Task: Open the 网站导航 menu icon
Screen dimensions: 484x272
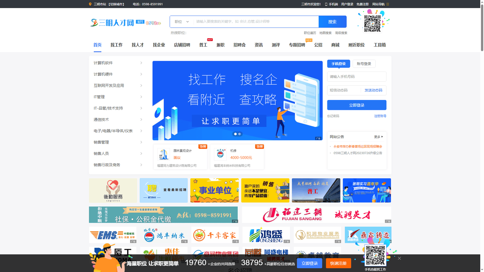Action: pyautogui.click(x=388, y=4)
